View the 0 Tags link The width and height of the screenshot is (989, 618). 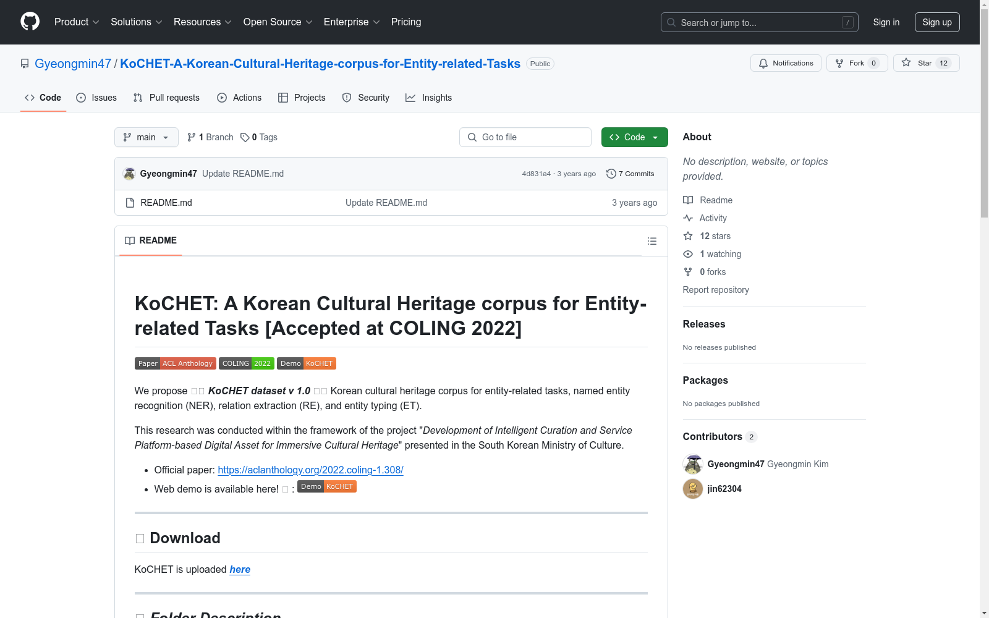(259, 137)
